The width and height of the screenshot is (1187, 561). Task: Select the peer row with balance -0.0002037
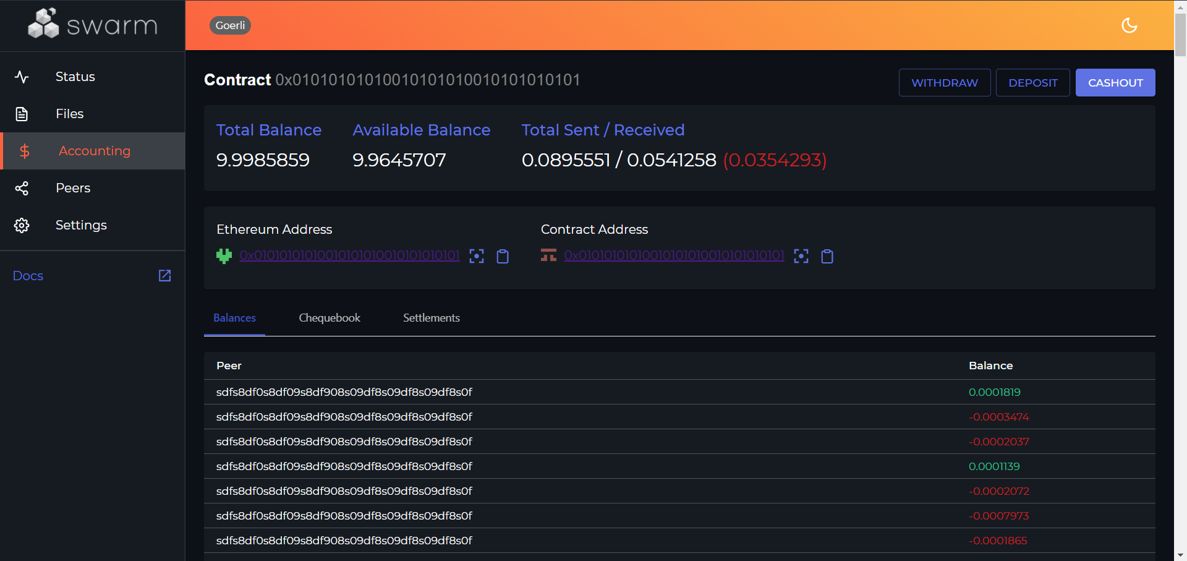click(x=679, y=442)
